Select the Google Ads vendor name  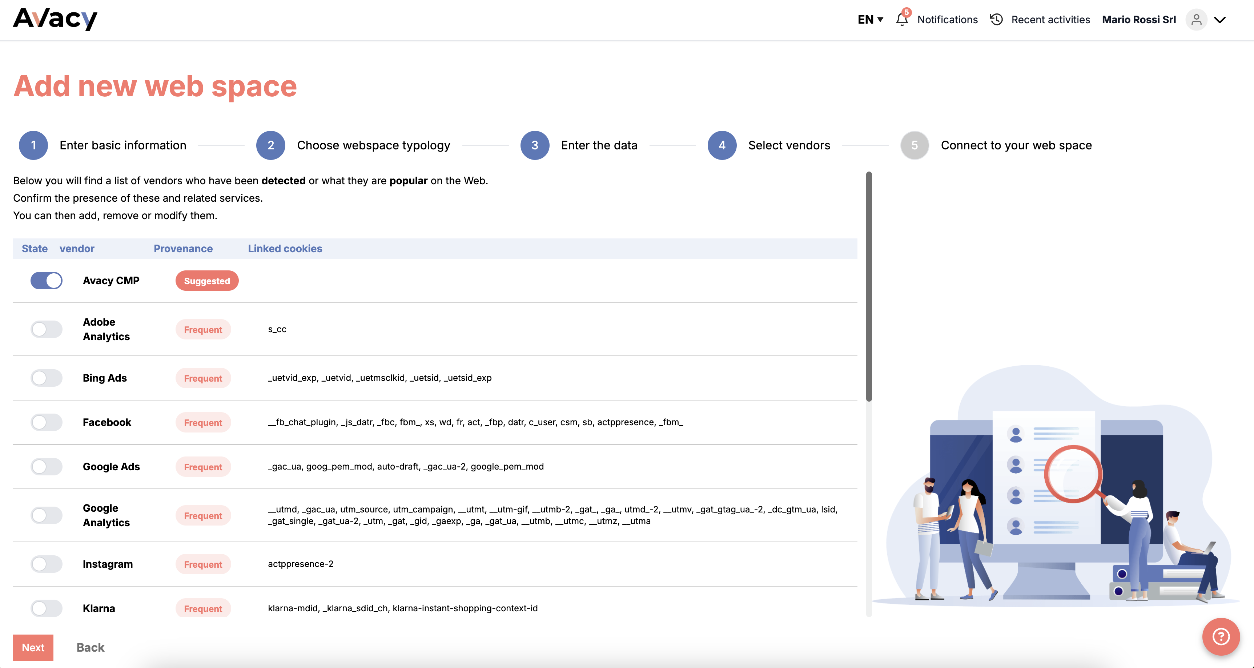pos(112,466)
